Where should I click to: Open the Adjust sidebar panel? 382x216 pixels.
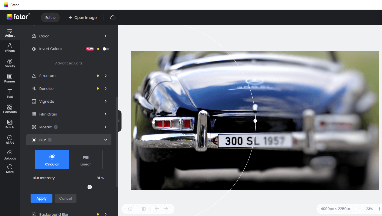(10, 33)
